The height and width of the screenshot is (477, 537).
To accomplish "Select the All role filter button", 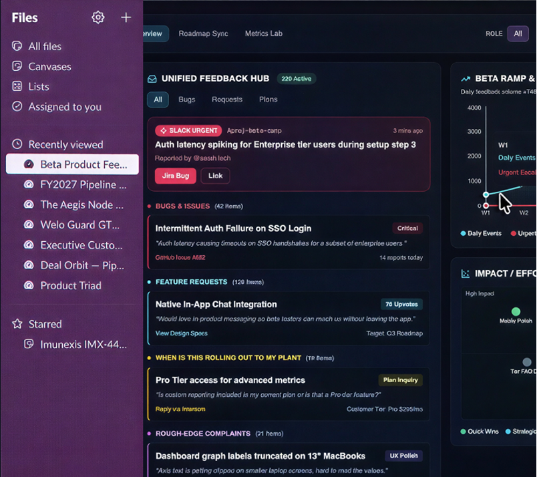I will tap(518, 33).
